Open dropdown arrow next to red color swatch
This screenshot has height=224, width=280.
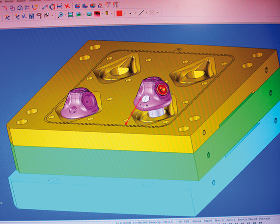click(125, 13)
